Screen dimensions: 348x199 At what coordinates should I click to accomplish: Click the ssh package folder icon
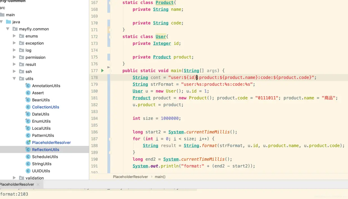click(x=21, y=71)
